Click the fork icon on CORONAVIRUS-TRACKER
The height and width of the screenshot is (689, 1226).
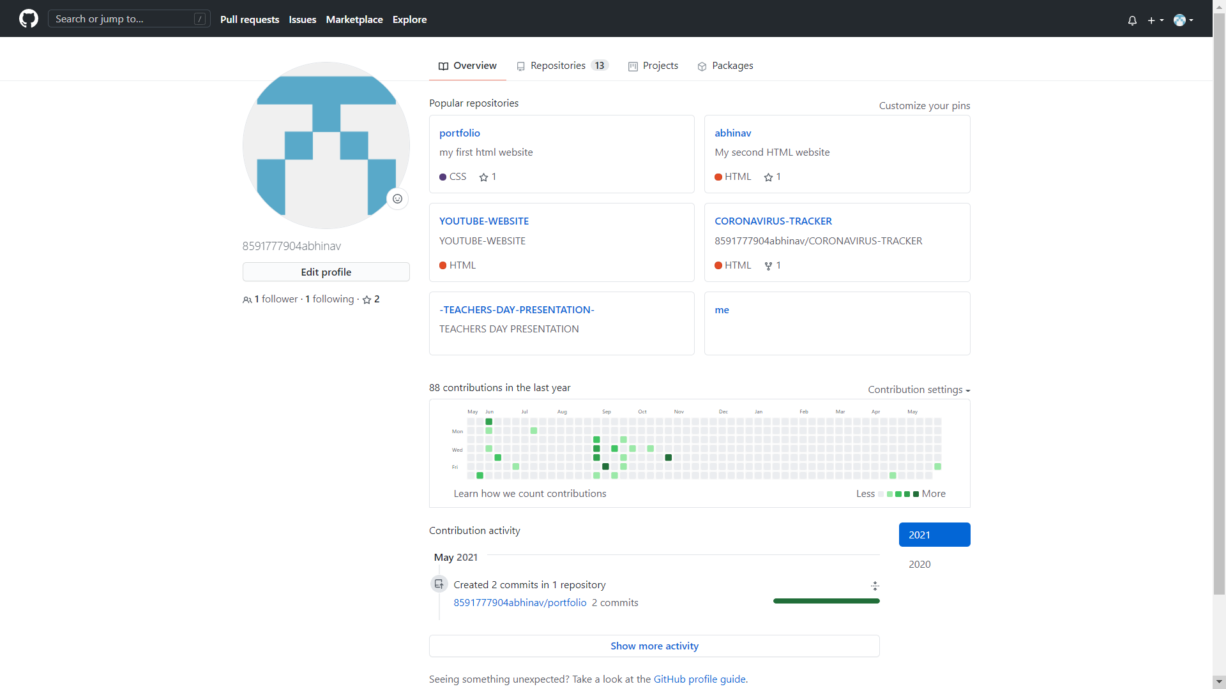[768, 266]
